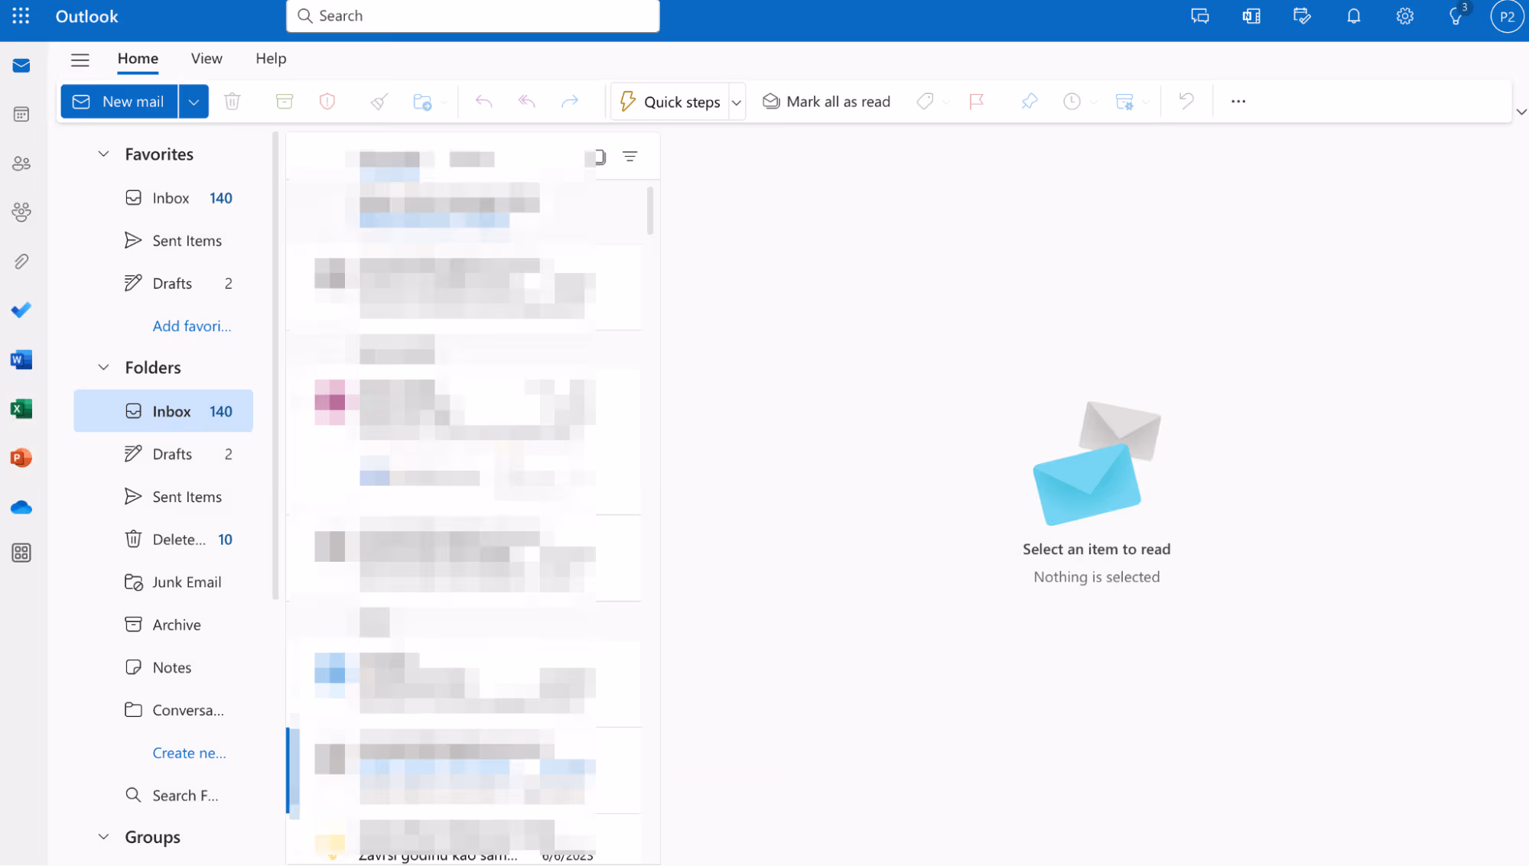This screenshot has height=866, width=1529.
Task: Toggle the hamburger navigation pane button
Action: (80, 60)
